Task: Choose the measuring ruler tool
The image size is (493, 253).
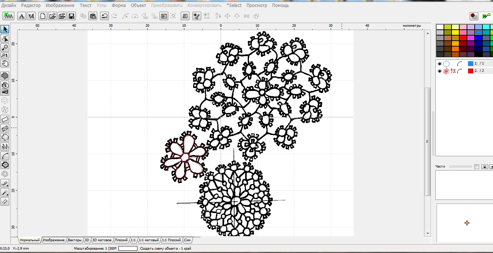Action: [5, 201]
